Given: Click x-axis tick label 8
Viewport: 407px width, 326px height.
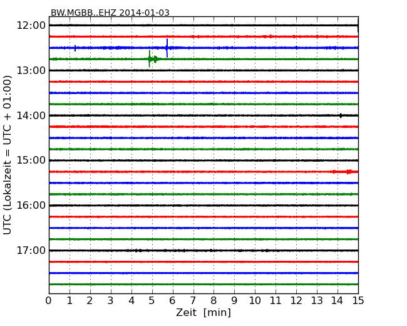Looking at the screenshot, I should coord(214,301).
